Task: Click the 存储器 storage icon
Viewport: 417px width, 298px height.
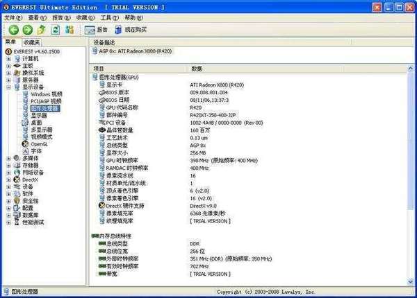Action: point(17,166)
